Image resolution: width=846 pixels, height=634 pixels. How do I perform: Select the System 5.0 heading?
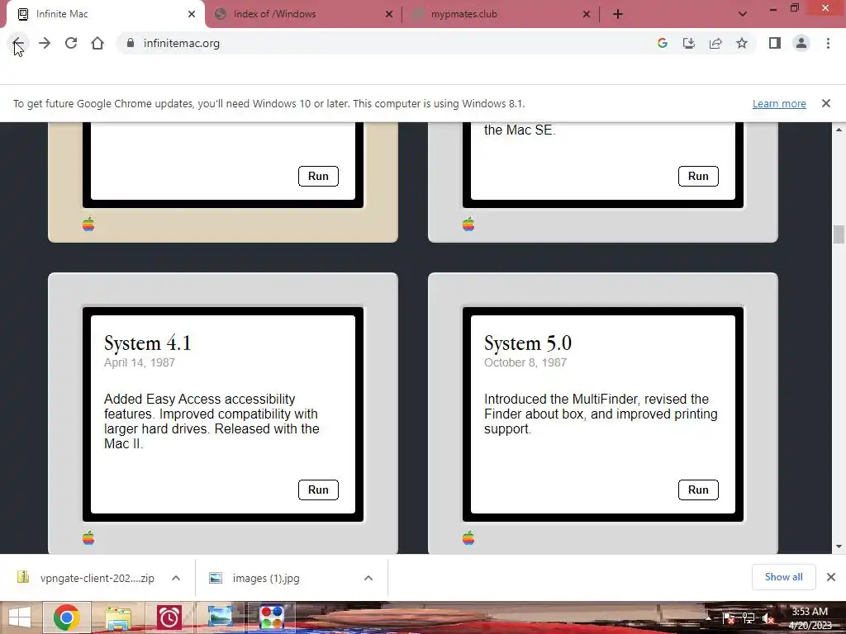[x=528, y=343]
